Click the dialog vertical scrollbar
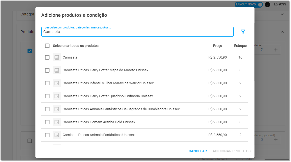Image resolution: width=291 pixels, height=162 pixels. tap(254, 52)
